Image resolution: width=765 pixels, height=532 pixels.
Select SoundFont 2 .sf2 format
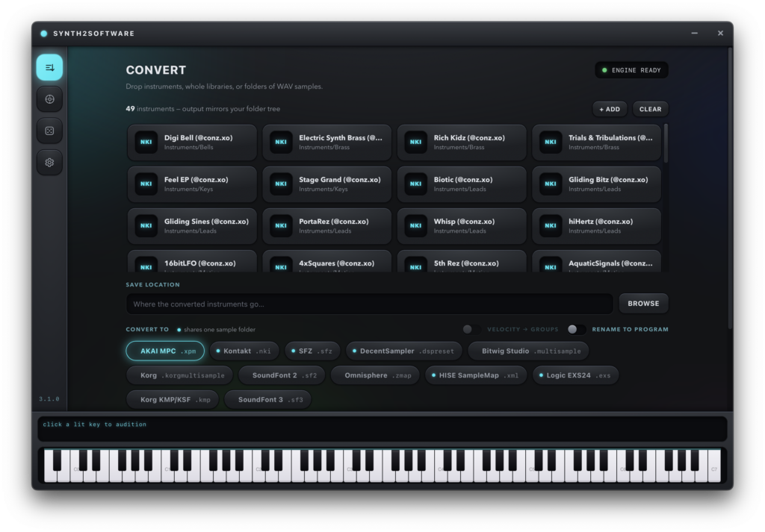point(282,375)
